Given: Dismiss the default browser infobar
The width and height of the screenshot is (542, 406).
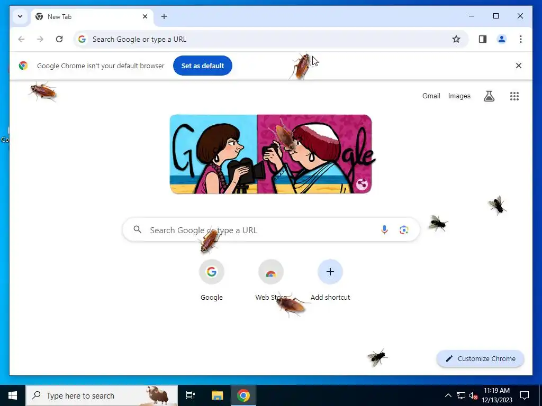Looking at the screenshot, I should [519, 66].
